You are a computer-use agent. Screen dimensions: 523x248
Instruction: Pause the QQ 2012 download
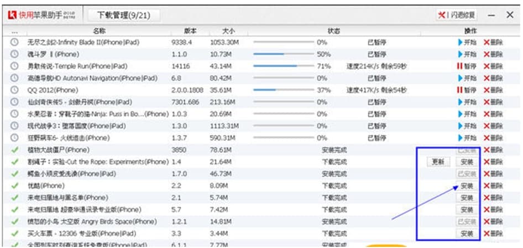(x=467, y=90)
